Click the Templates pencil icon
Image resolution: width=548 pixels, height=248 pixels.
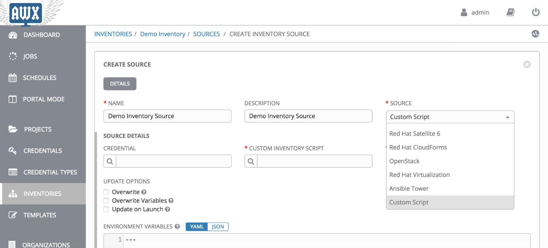pos(13,215)
